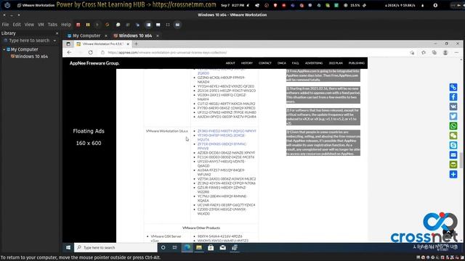Open the CONTACT page link

[264, 63]
